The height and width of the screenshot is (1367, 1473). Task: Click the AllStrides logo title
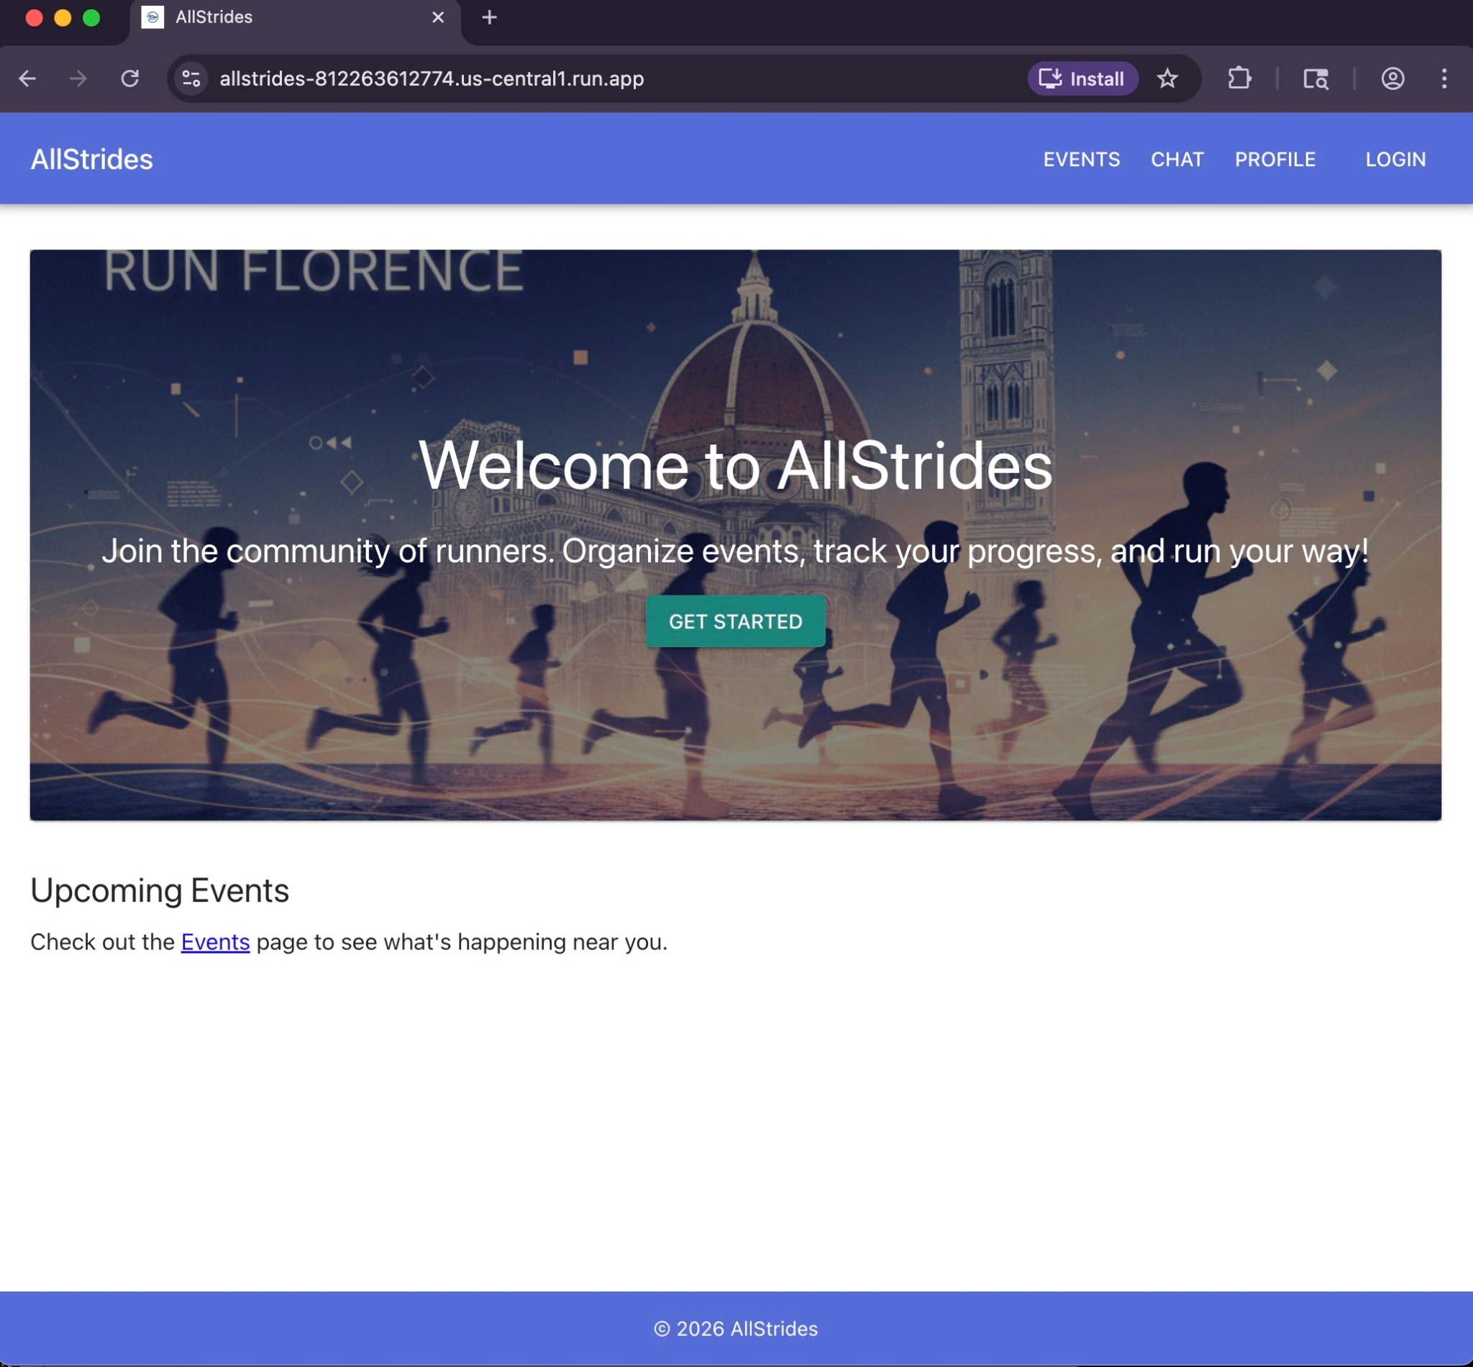pyautogui.click(x=92, y=159)
